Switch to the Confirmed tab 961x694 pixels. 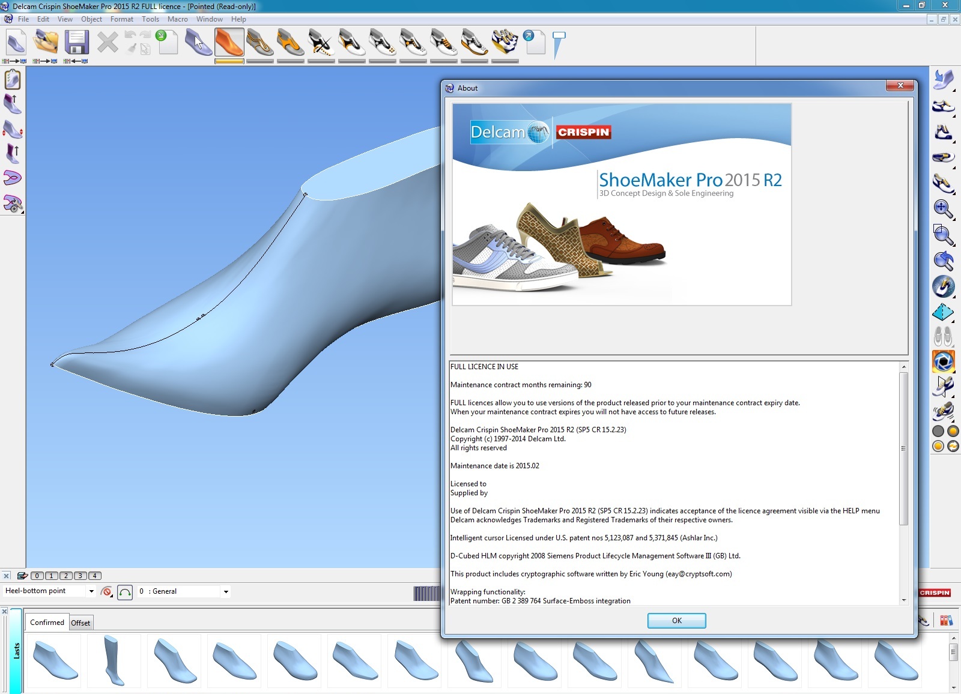47,623
